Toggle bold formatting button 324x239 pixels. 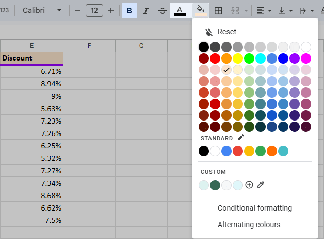tap(129, 10)
